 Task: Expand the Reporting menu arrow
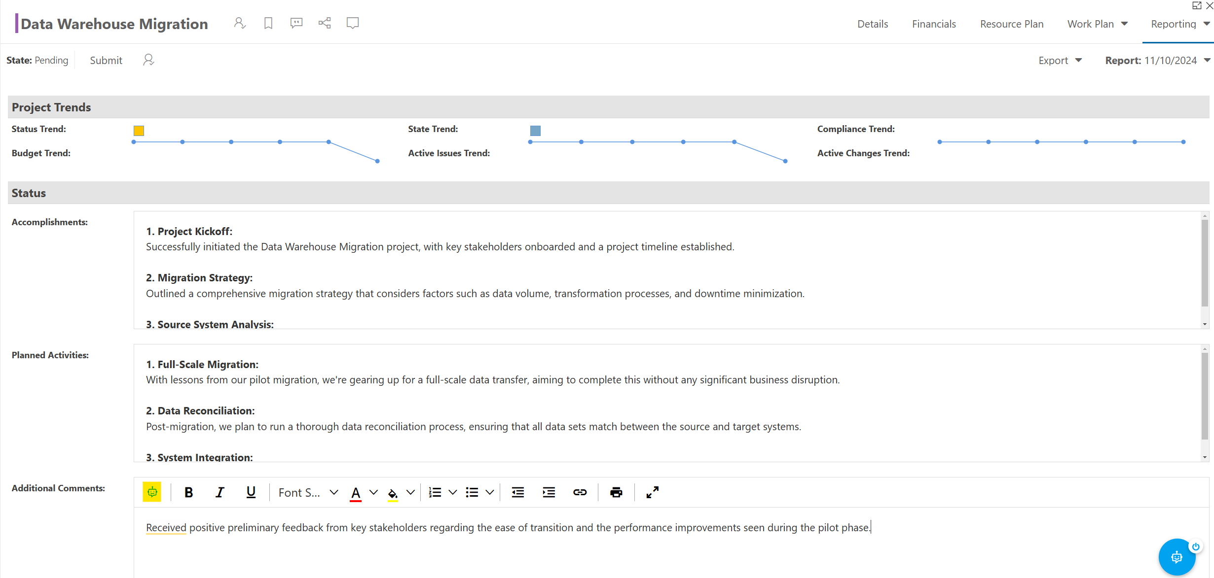click(x=1207, y=24)
